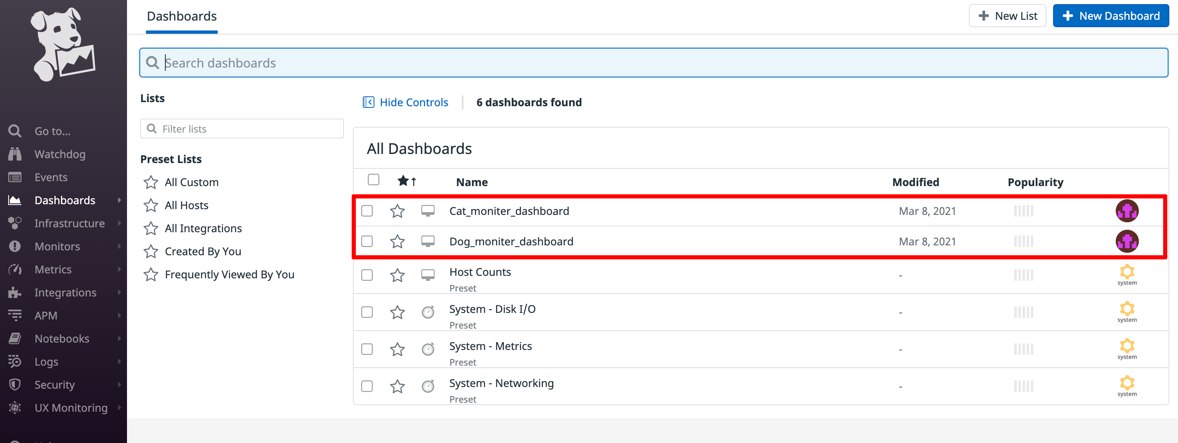
Task: Open Watchdog from the sidebar
Action: click(59, 154)
